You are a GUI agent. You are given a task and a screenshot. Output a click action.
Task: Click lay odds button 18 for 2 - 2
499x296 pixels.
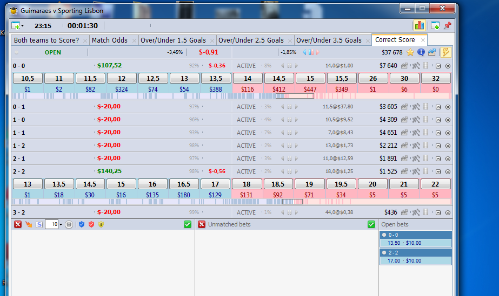[x=247, y=184]
